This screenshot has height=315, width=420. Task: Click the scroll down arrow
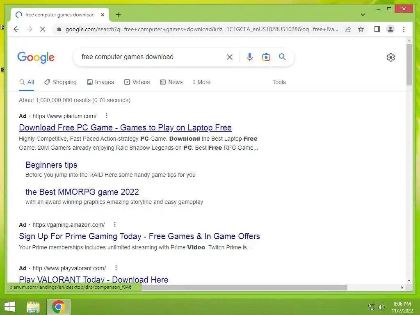(409, 281)
